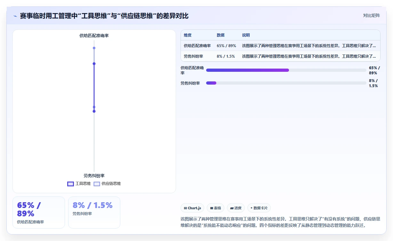Click the 劳务纠纷率 progress bar
This screenshot has height=241, width=393.
click(x=286, y=83)
